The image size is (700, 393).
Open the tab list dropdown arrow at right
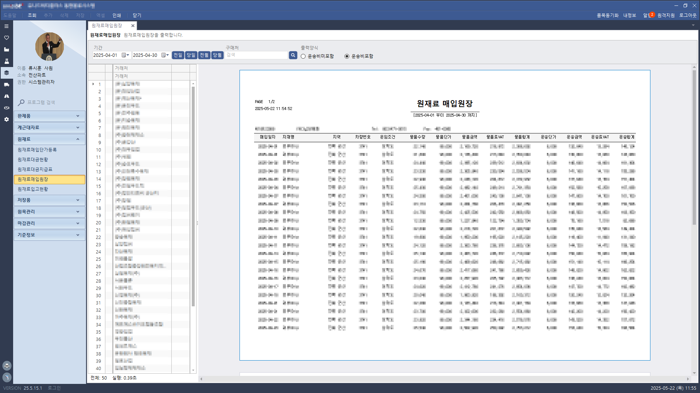(693, 25)
